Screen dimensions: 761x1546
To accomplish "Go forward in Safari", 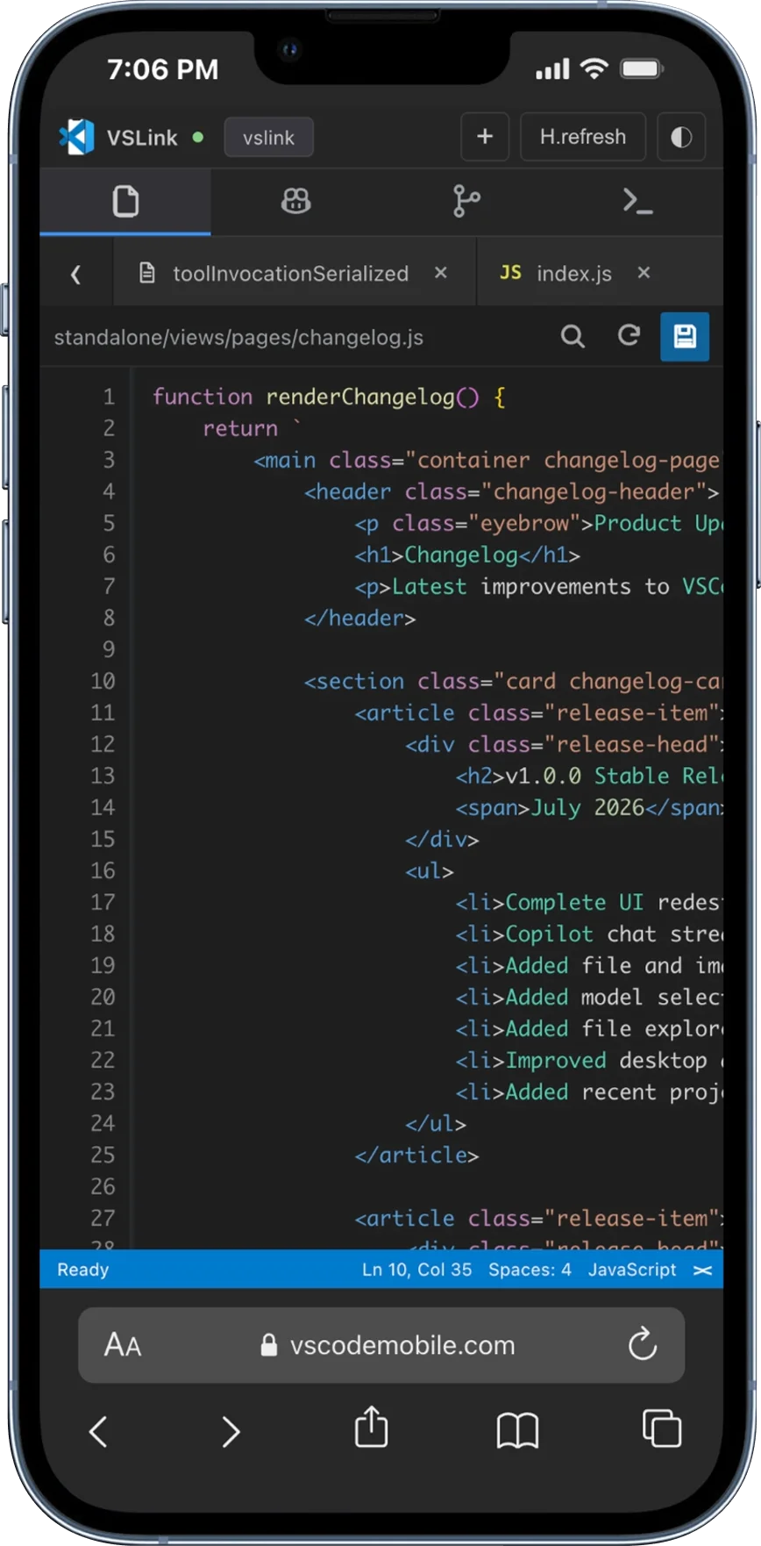I will coord(231,1432).
